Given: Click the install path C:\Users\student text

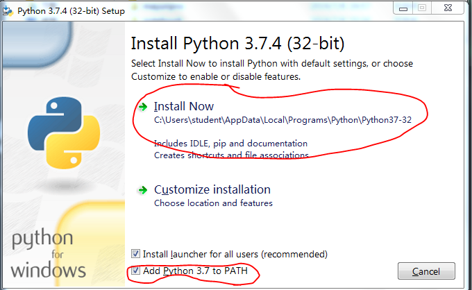Looking at the screenshot, I should point(283,120).
